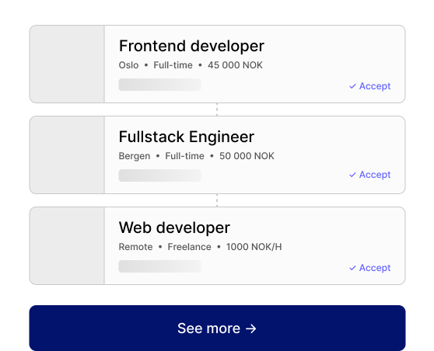Select the Web developer image placeholder
Screen dimensions: 434x351
click(x=67, y=245)
